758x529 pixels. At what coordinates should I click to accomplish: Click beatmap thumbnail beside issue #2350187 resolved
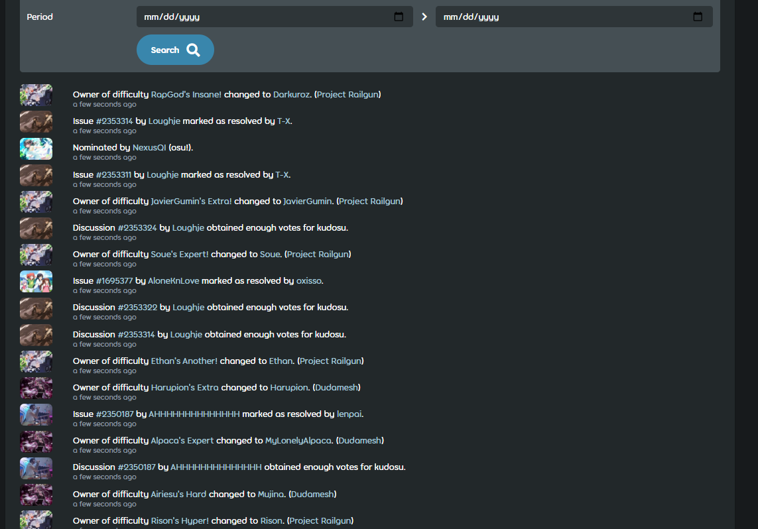(x=36, y=415)
